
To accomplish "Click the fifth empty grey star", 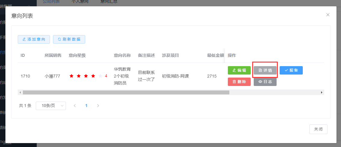I will [x=100, y=76].
